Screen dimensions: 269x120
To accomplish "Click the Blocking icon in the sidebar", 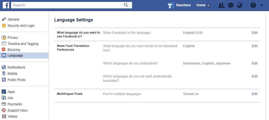I will 4,50.
